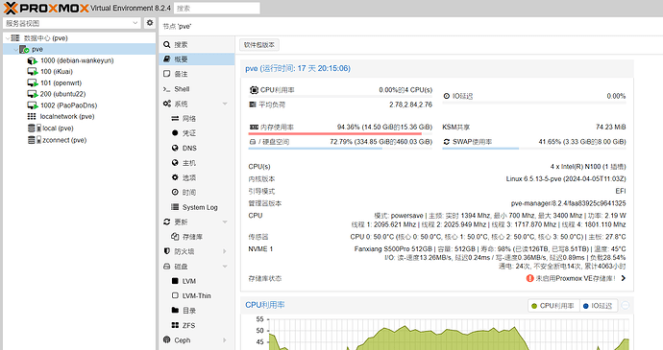
Task: Open the server view gear settings
Action: (x=149, y=23)
